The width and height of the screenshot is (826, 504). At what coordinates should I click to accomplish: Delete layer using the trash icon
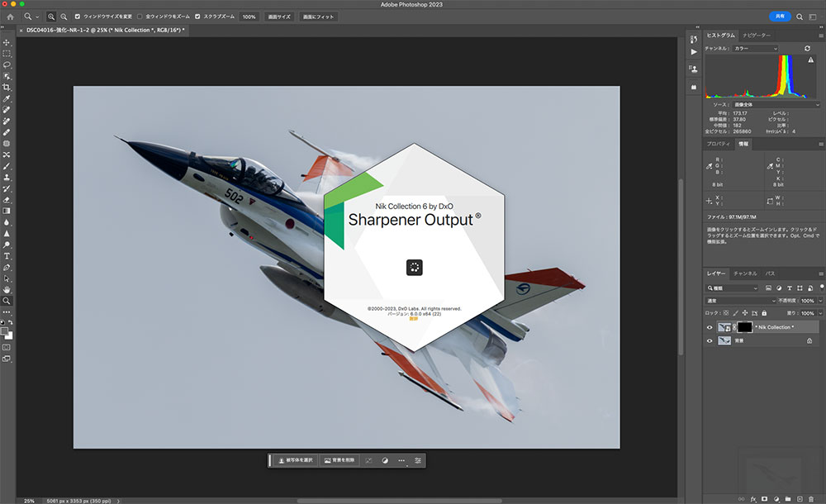click(811, 499)
